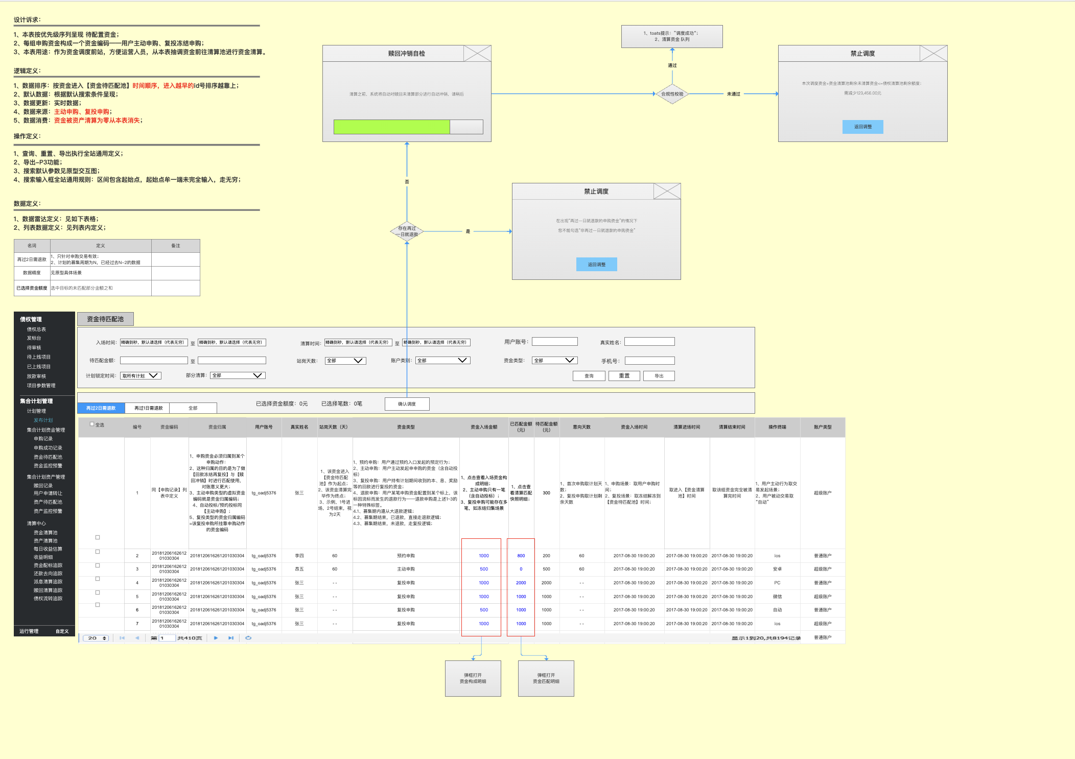Close the middle 禁止调度 dialog
1075x759 pixels.
[667, 192]
